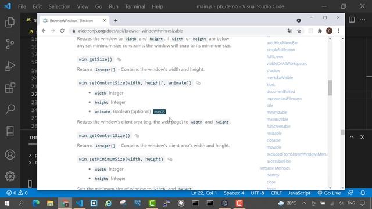Click the split editor icon in VS Code
372x209 pixels.
pyautogui.click(x=352, y=20)
